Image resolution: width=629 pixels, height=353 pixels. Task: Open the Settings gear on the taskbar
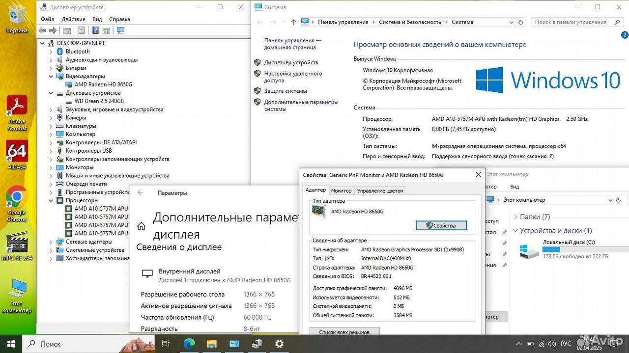click(x=279, y=344)
